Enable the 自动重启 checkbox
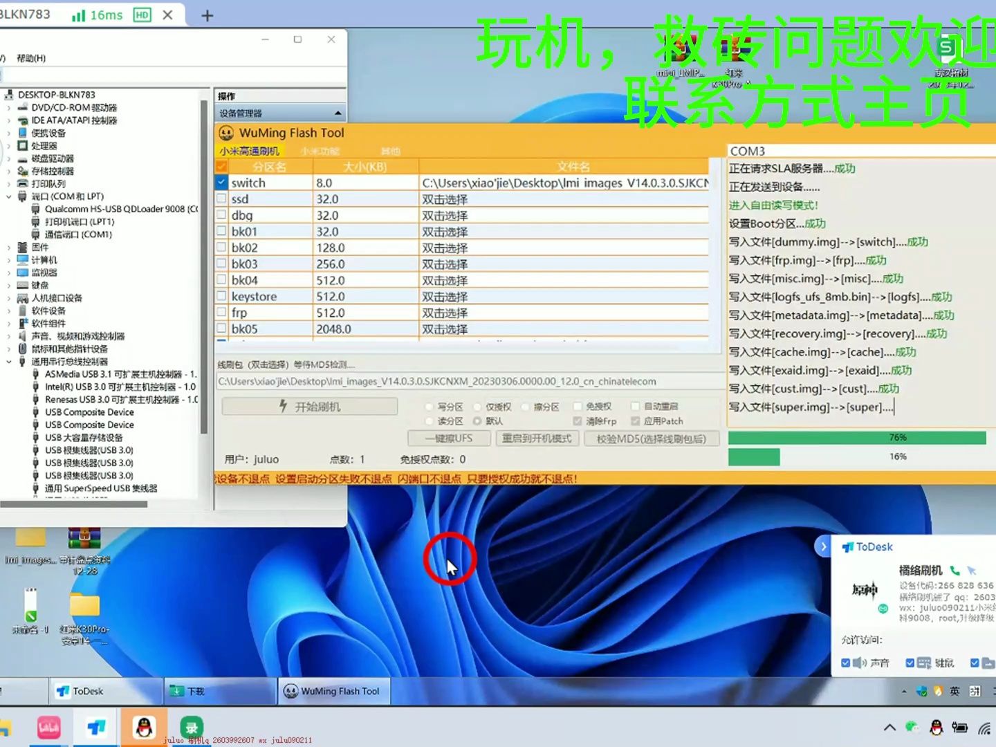Viewport: 996px width, 747px height. (x=635, y=406)
